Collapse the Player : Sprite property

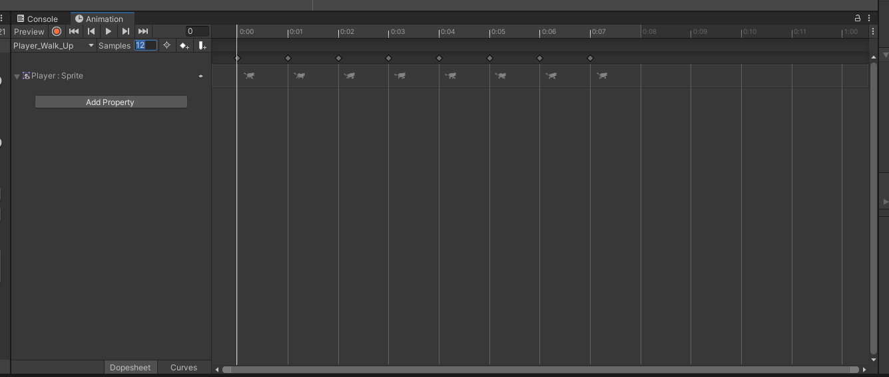17,76
